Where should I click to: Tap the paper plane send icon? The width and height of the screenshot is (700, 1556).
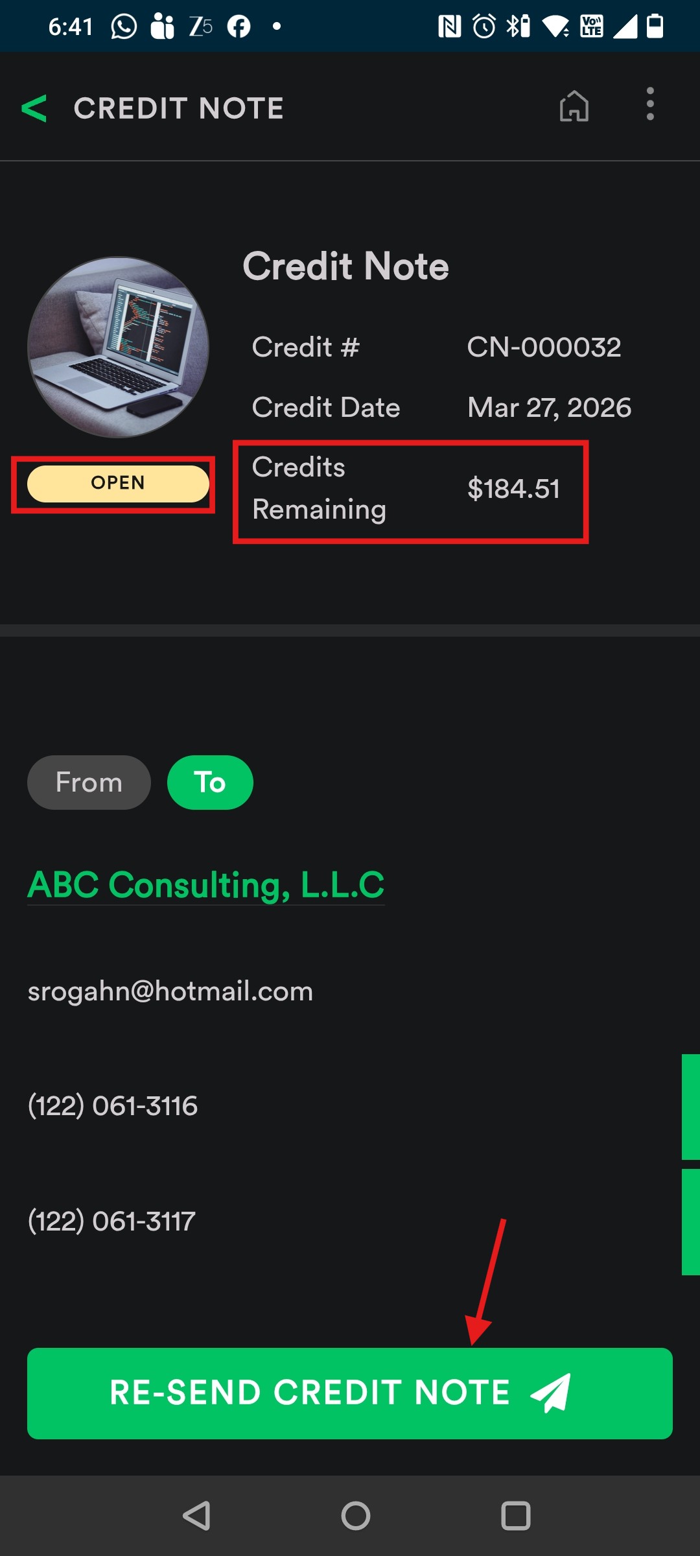tap(550, 1393)
